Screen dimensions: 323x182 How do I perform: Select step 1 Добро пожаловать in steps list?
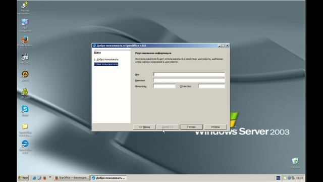coord(106,60)
